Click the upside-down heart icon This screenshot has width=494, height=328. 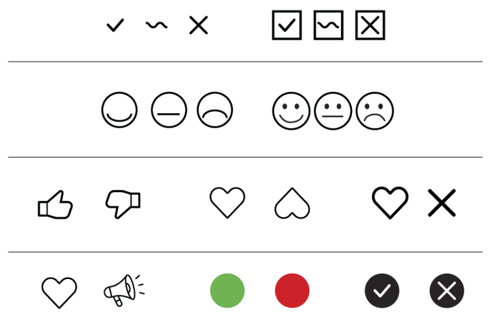pyautogui.click(x=292, y=203)
